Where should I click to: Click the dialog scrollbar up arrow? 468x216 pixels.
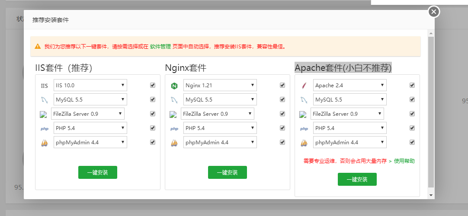click(x=431, y=33)
